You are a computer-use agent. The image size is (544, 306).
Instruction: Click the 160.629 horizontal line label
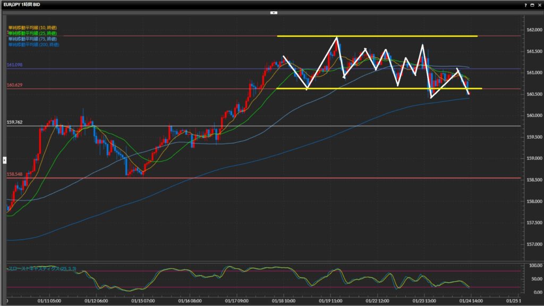coord(14,85)
